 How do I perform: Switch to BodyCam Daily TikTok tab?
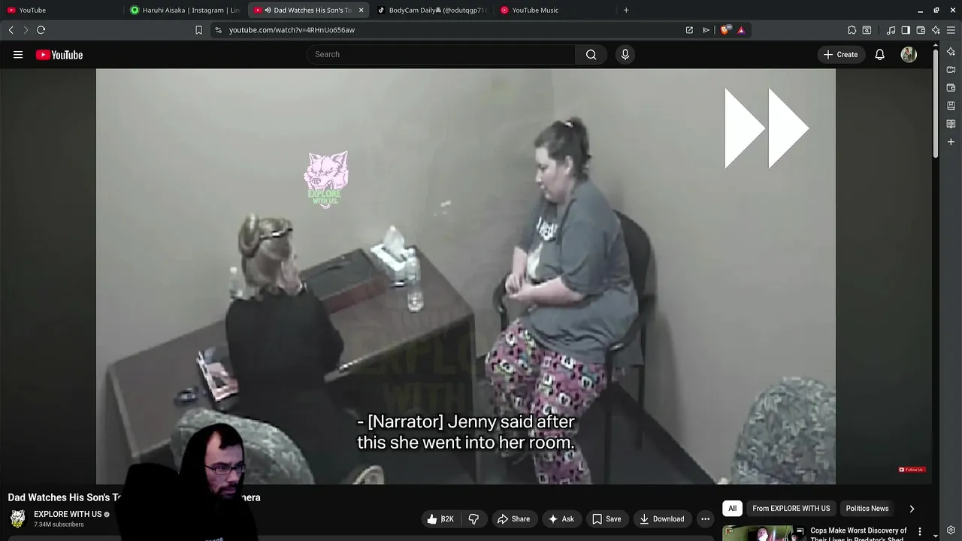tap(433, 10)
